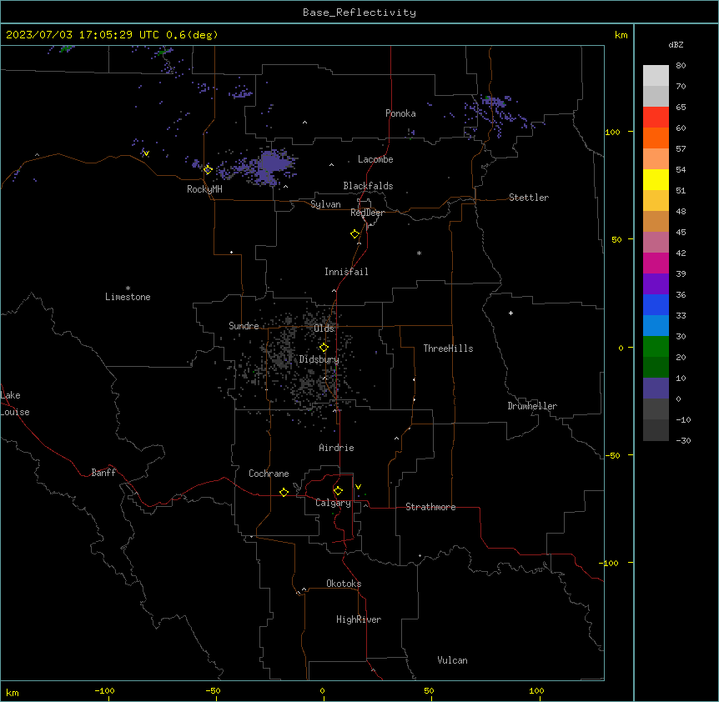The image size is (719, 702).
Task: Click the Blackfalds label
Action: (x=368, y=186)
